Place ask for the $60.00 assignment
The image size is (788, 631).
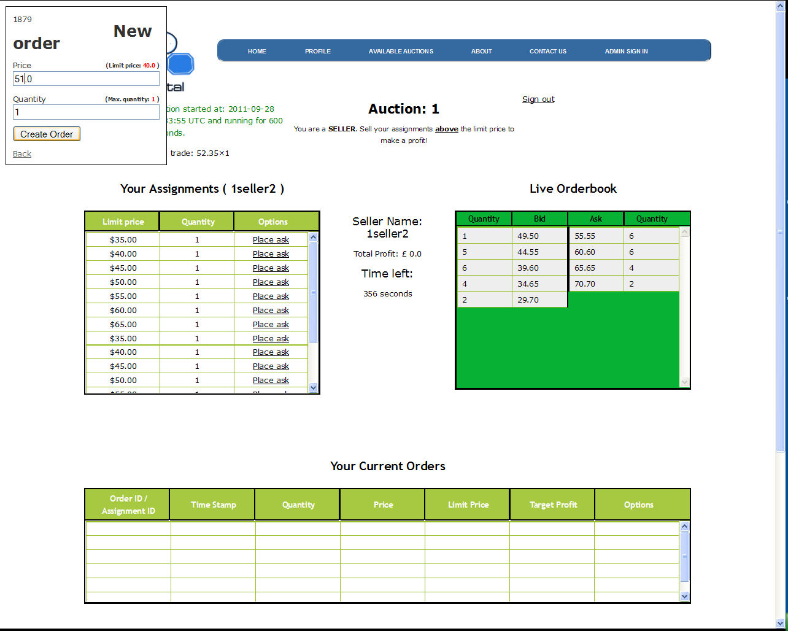271,310
